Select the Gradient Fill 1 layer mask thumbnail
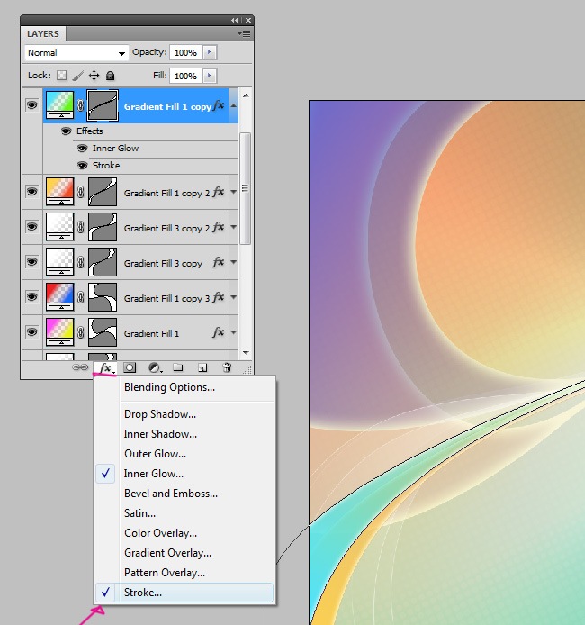Screen dimensions: 585x625 (103, 331)
